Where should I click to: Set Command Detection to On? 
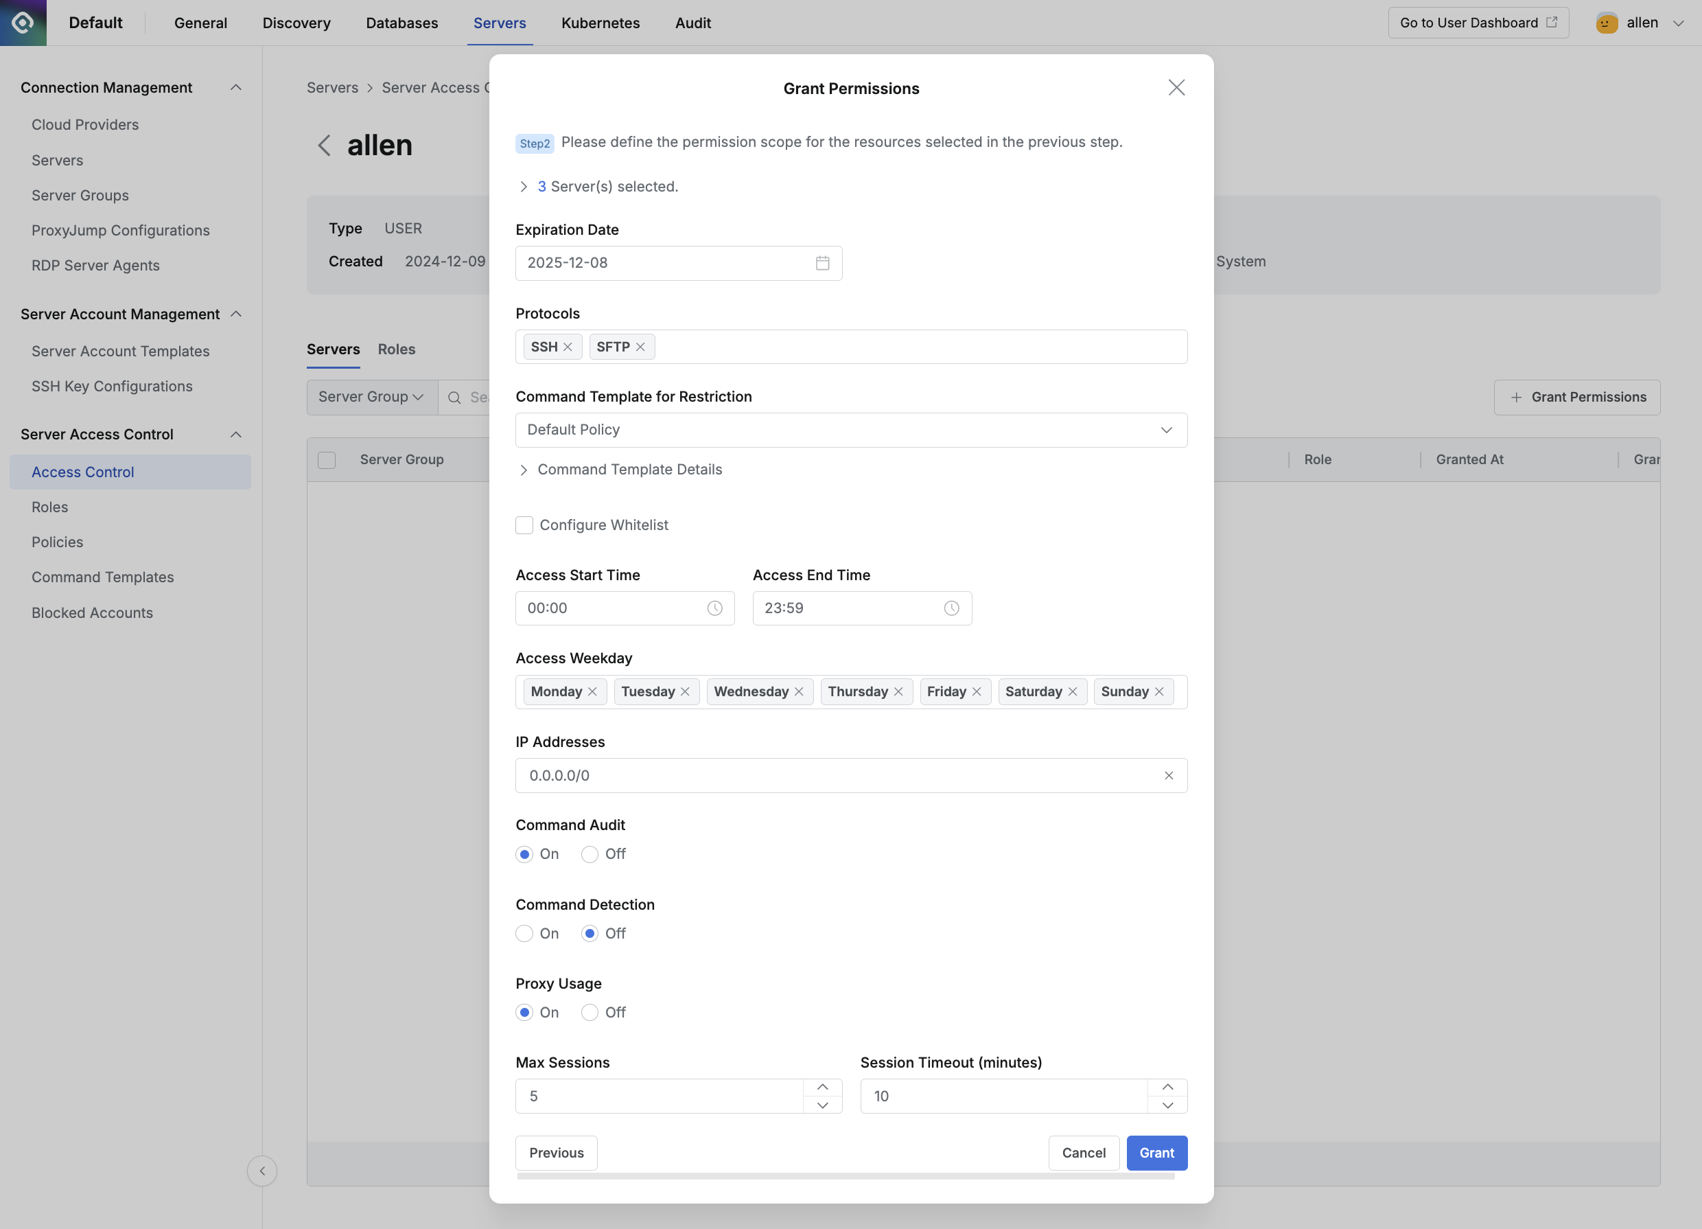(524, 933)
